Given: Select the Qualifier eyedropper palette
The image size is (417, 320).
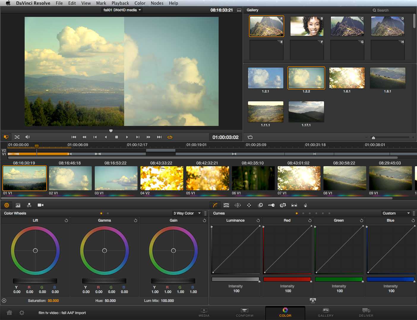Looking at the screenshot, I should (x=226, y=205).
